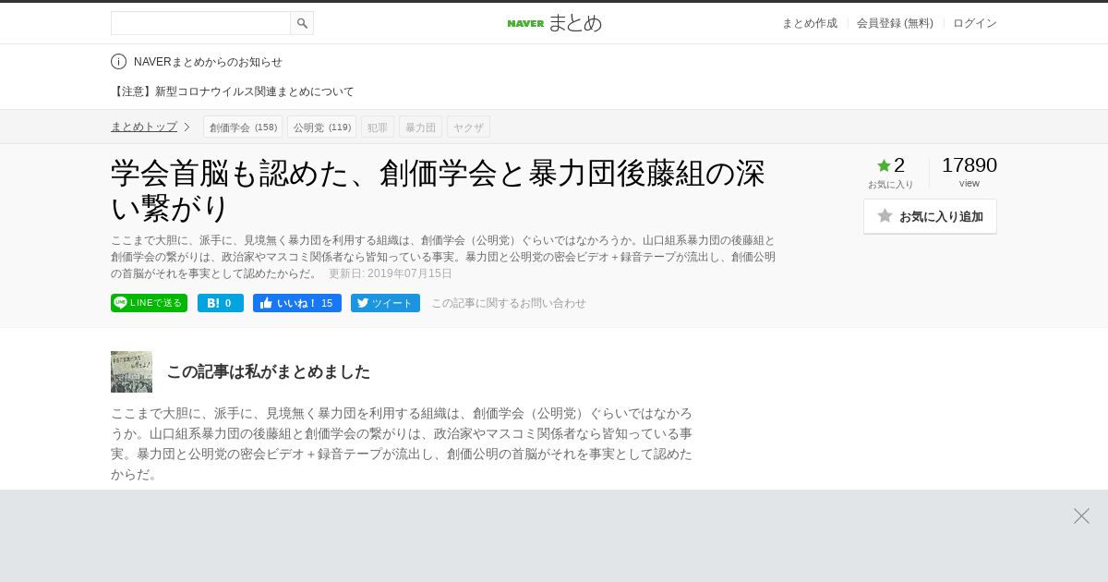This screenshot has width=1108, height=582.
Task: Go to まとめトップ breadcrumb
Action: (x=144, y=127)
